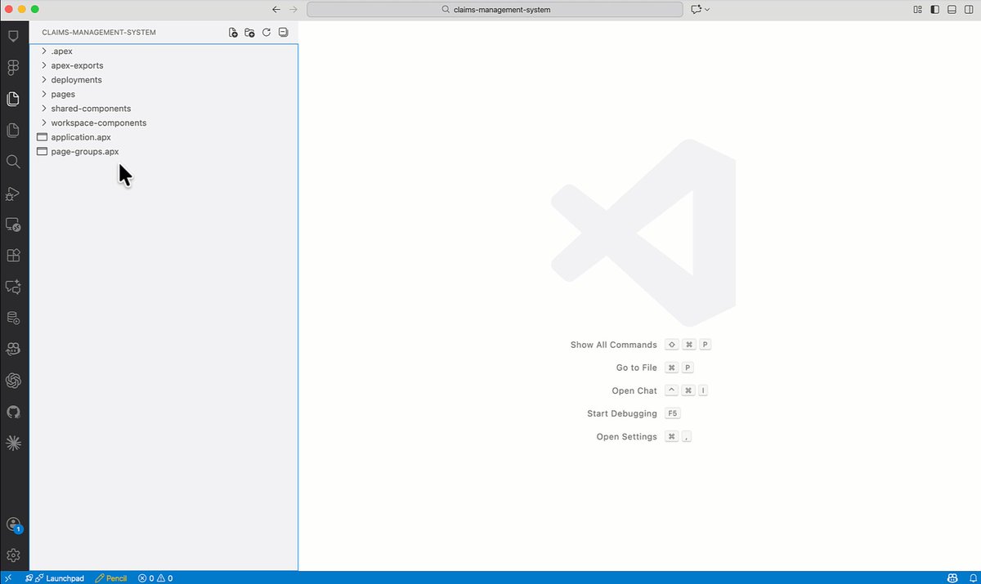Open the topmost shield-shaped activity bar icon
This screenshot has width=981, height=584.
coord(13,37)
